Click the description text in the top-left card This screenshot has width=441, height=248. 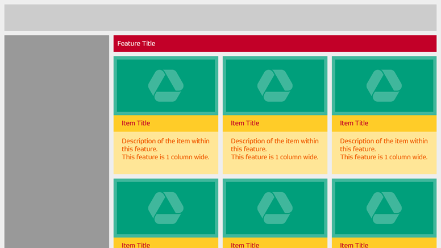(165, 149)
